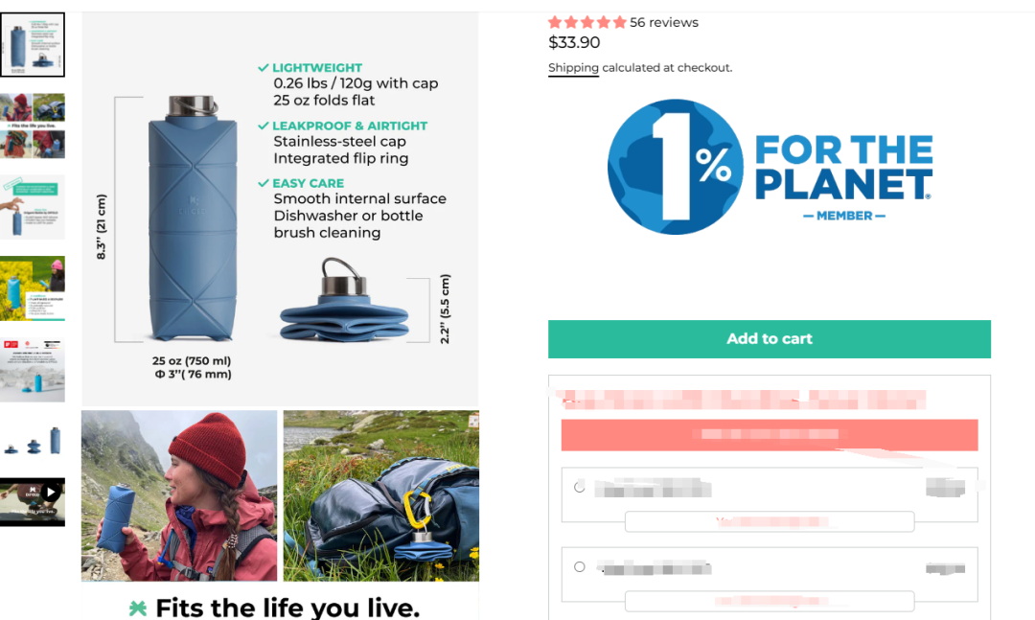1035x620 pixels.
Task: Open the dropdown under the second purchase option
Action: click(769, 601)
